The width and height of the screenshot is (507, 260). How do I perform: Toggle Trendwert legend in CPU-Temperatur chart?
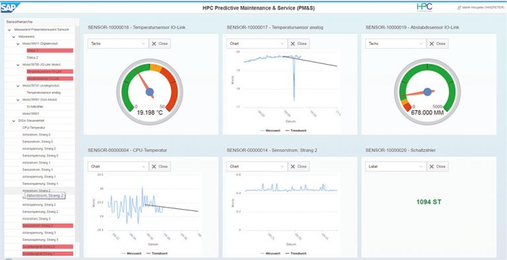tap(157, 253)
